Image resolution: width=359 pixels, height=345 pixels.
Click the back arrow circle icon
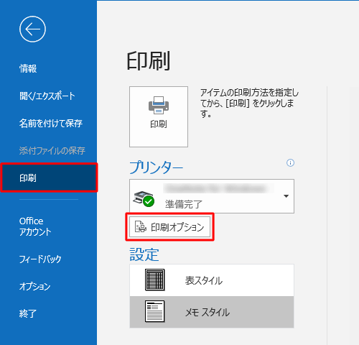32,29
